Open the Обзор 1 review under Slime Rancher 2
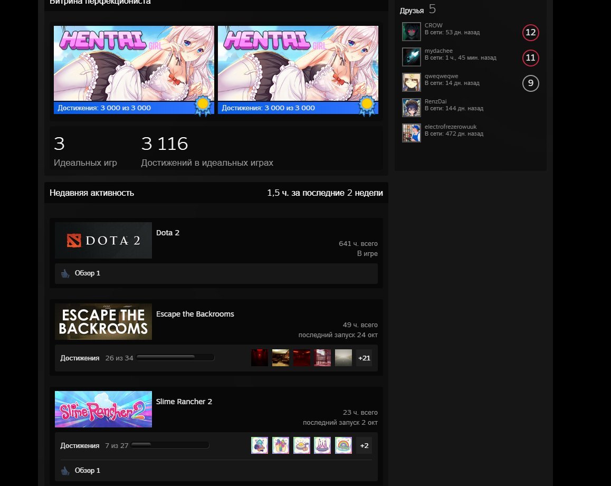 pyautogui.click(x=87, y=470)
